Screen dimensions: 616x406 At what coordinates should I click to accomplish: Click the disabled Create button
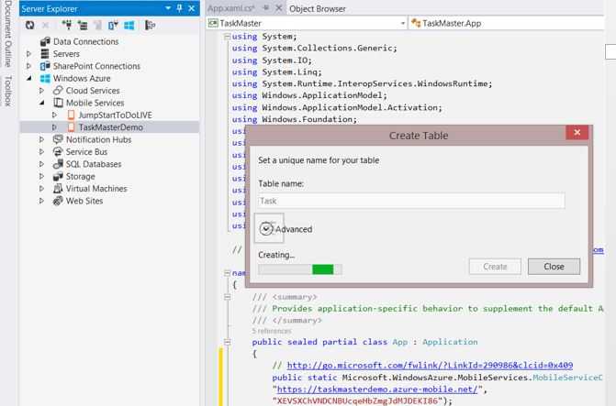pos(495,267)
